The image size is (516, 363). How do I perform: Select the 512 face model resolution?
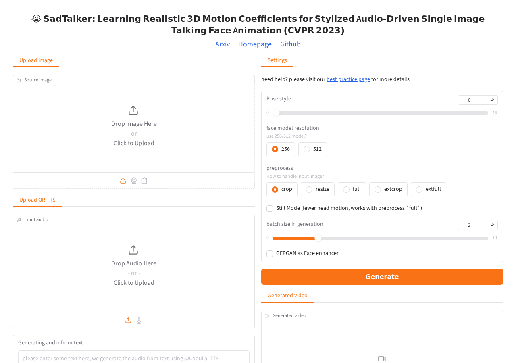(x=312, y=149)
